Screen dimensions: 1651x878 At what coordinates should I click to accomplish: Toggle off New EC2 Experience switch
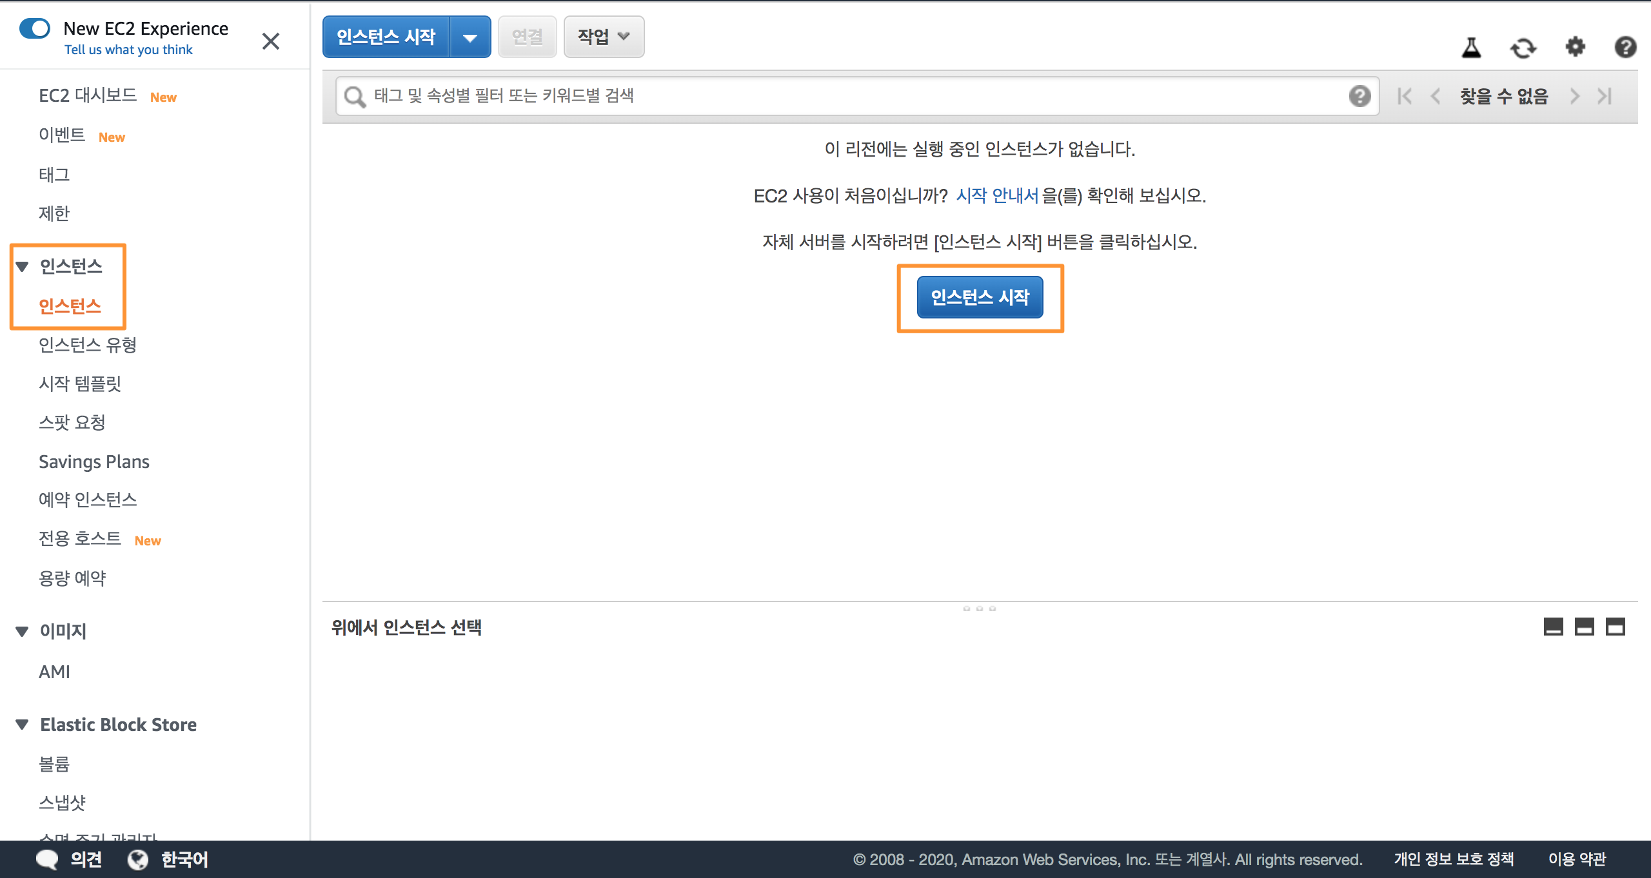click(35, 28)
